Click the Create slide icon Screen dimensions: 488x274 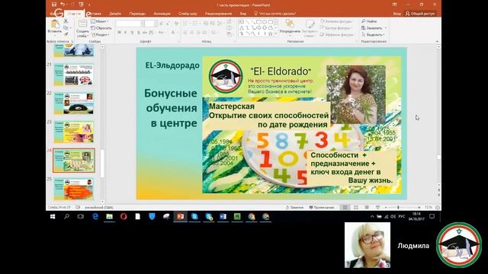pyautogui.click(x=82, y=24)
